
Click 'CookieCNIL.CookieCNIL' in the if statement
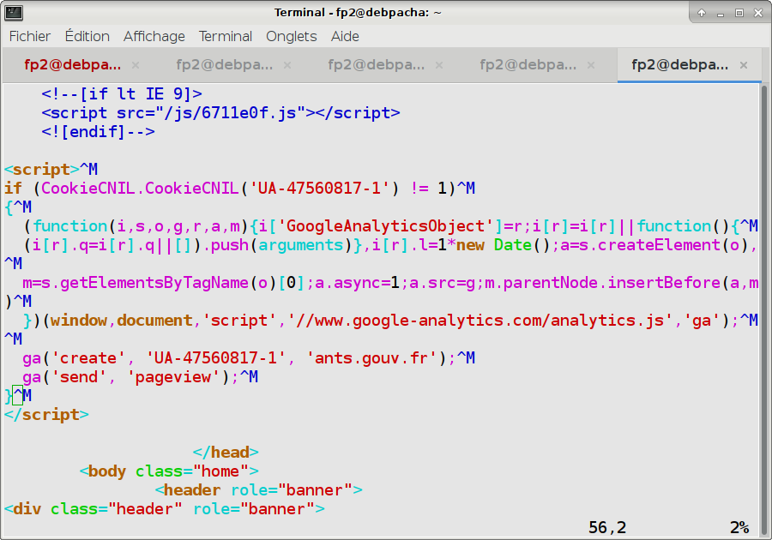tap(140, 189)
